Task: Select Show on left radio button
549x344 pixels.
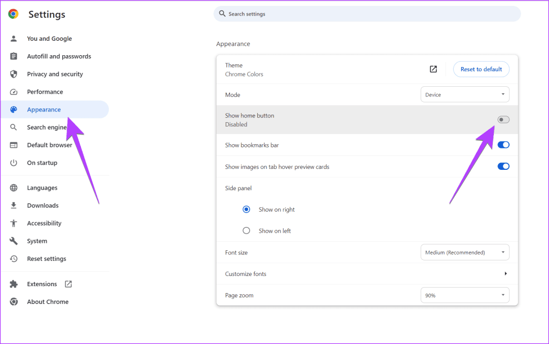Action: [247, 231]
